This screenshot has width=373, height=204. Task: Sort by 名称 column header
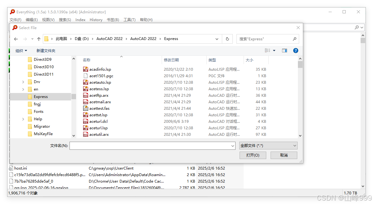tap(121, 60)
